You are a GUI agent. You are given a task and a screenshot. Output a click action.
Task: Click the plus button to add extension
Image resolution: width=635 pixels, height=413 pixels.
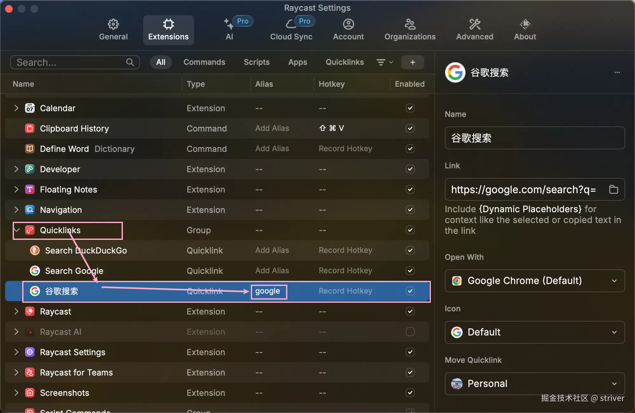point(412,62)
